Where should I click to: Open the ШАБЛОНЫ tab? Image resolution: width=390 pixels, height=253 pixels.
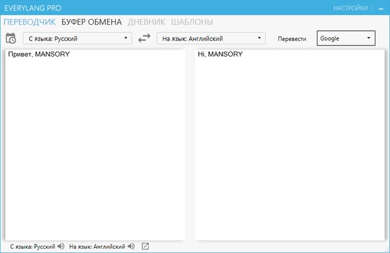coord(192,22)
